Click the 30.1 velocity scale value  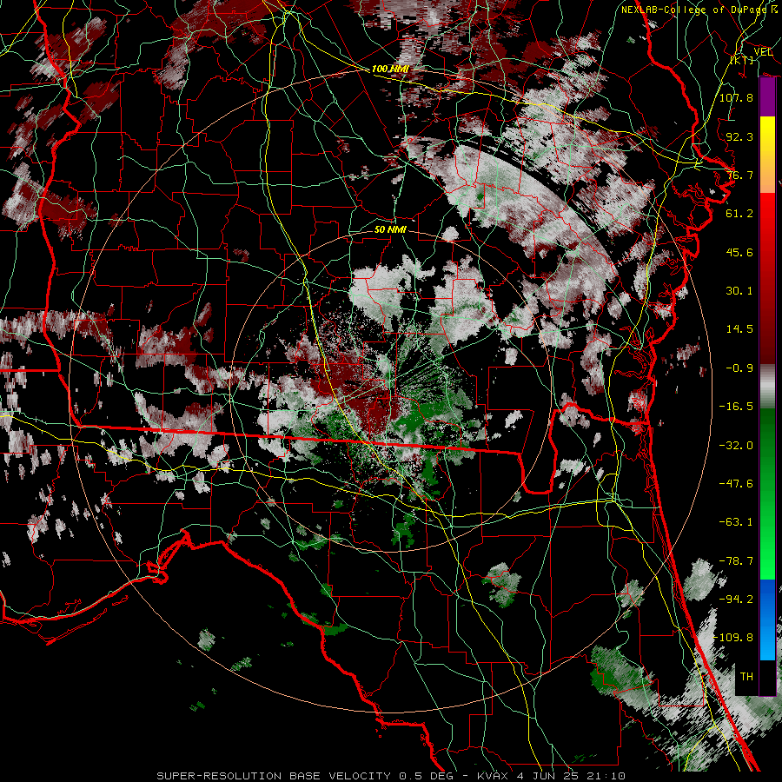(x=739, y=291)
